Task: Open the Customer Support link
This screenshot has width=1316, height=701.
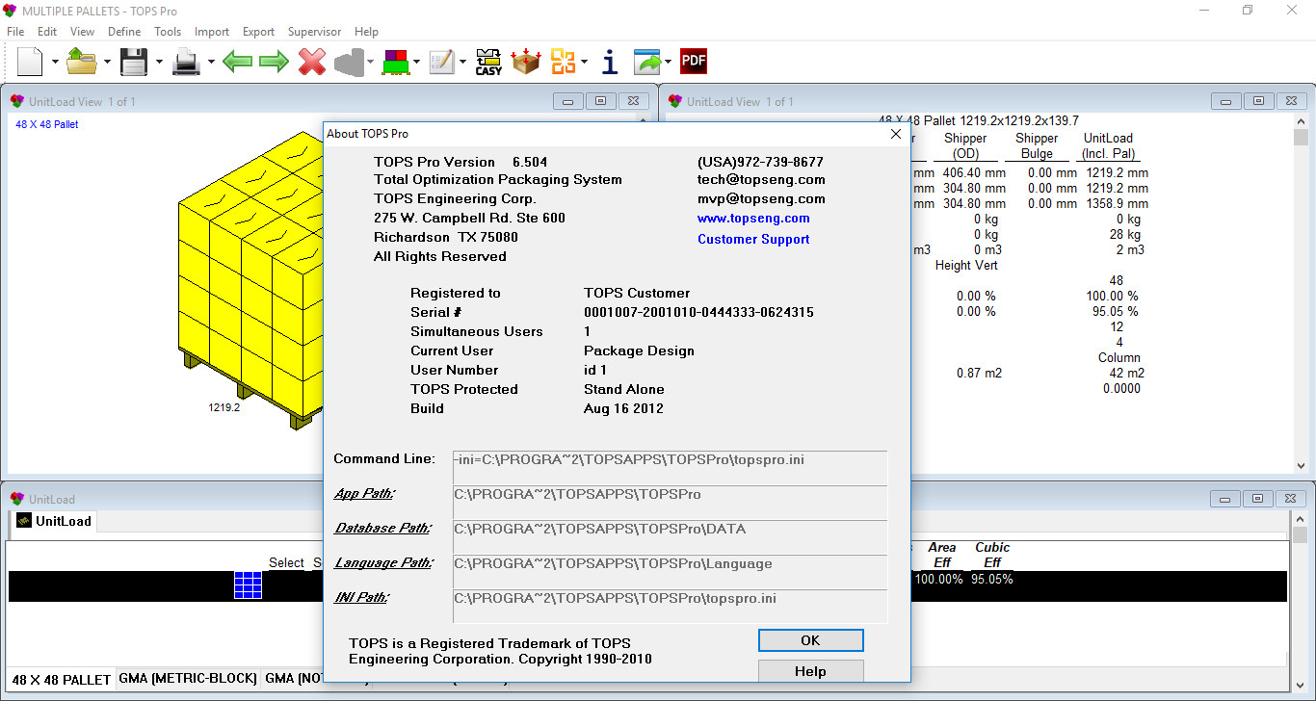Action: pyautogui.click(x=753, y=239)
